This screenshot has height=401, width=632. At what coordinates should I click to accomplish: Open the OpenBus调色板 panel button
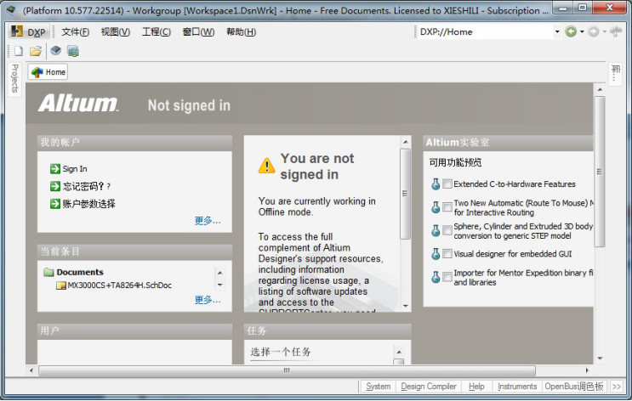point(574,387)
